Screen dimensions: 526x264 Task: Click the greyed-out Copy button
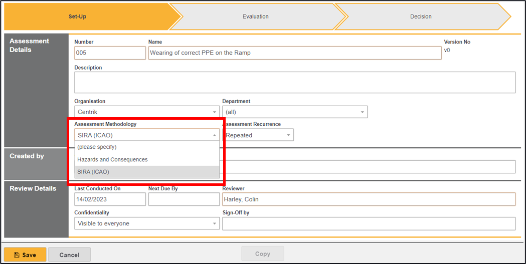(262, 254)
